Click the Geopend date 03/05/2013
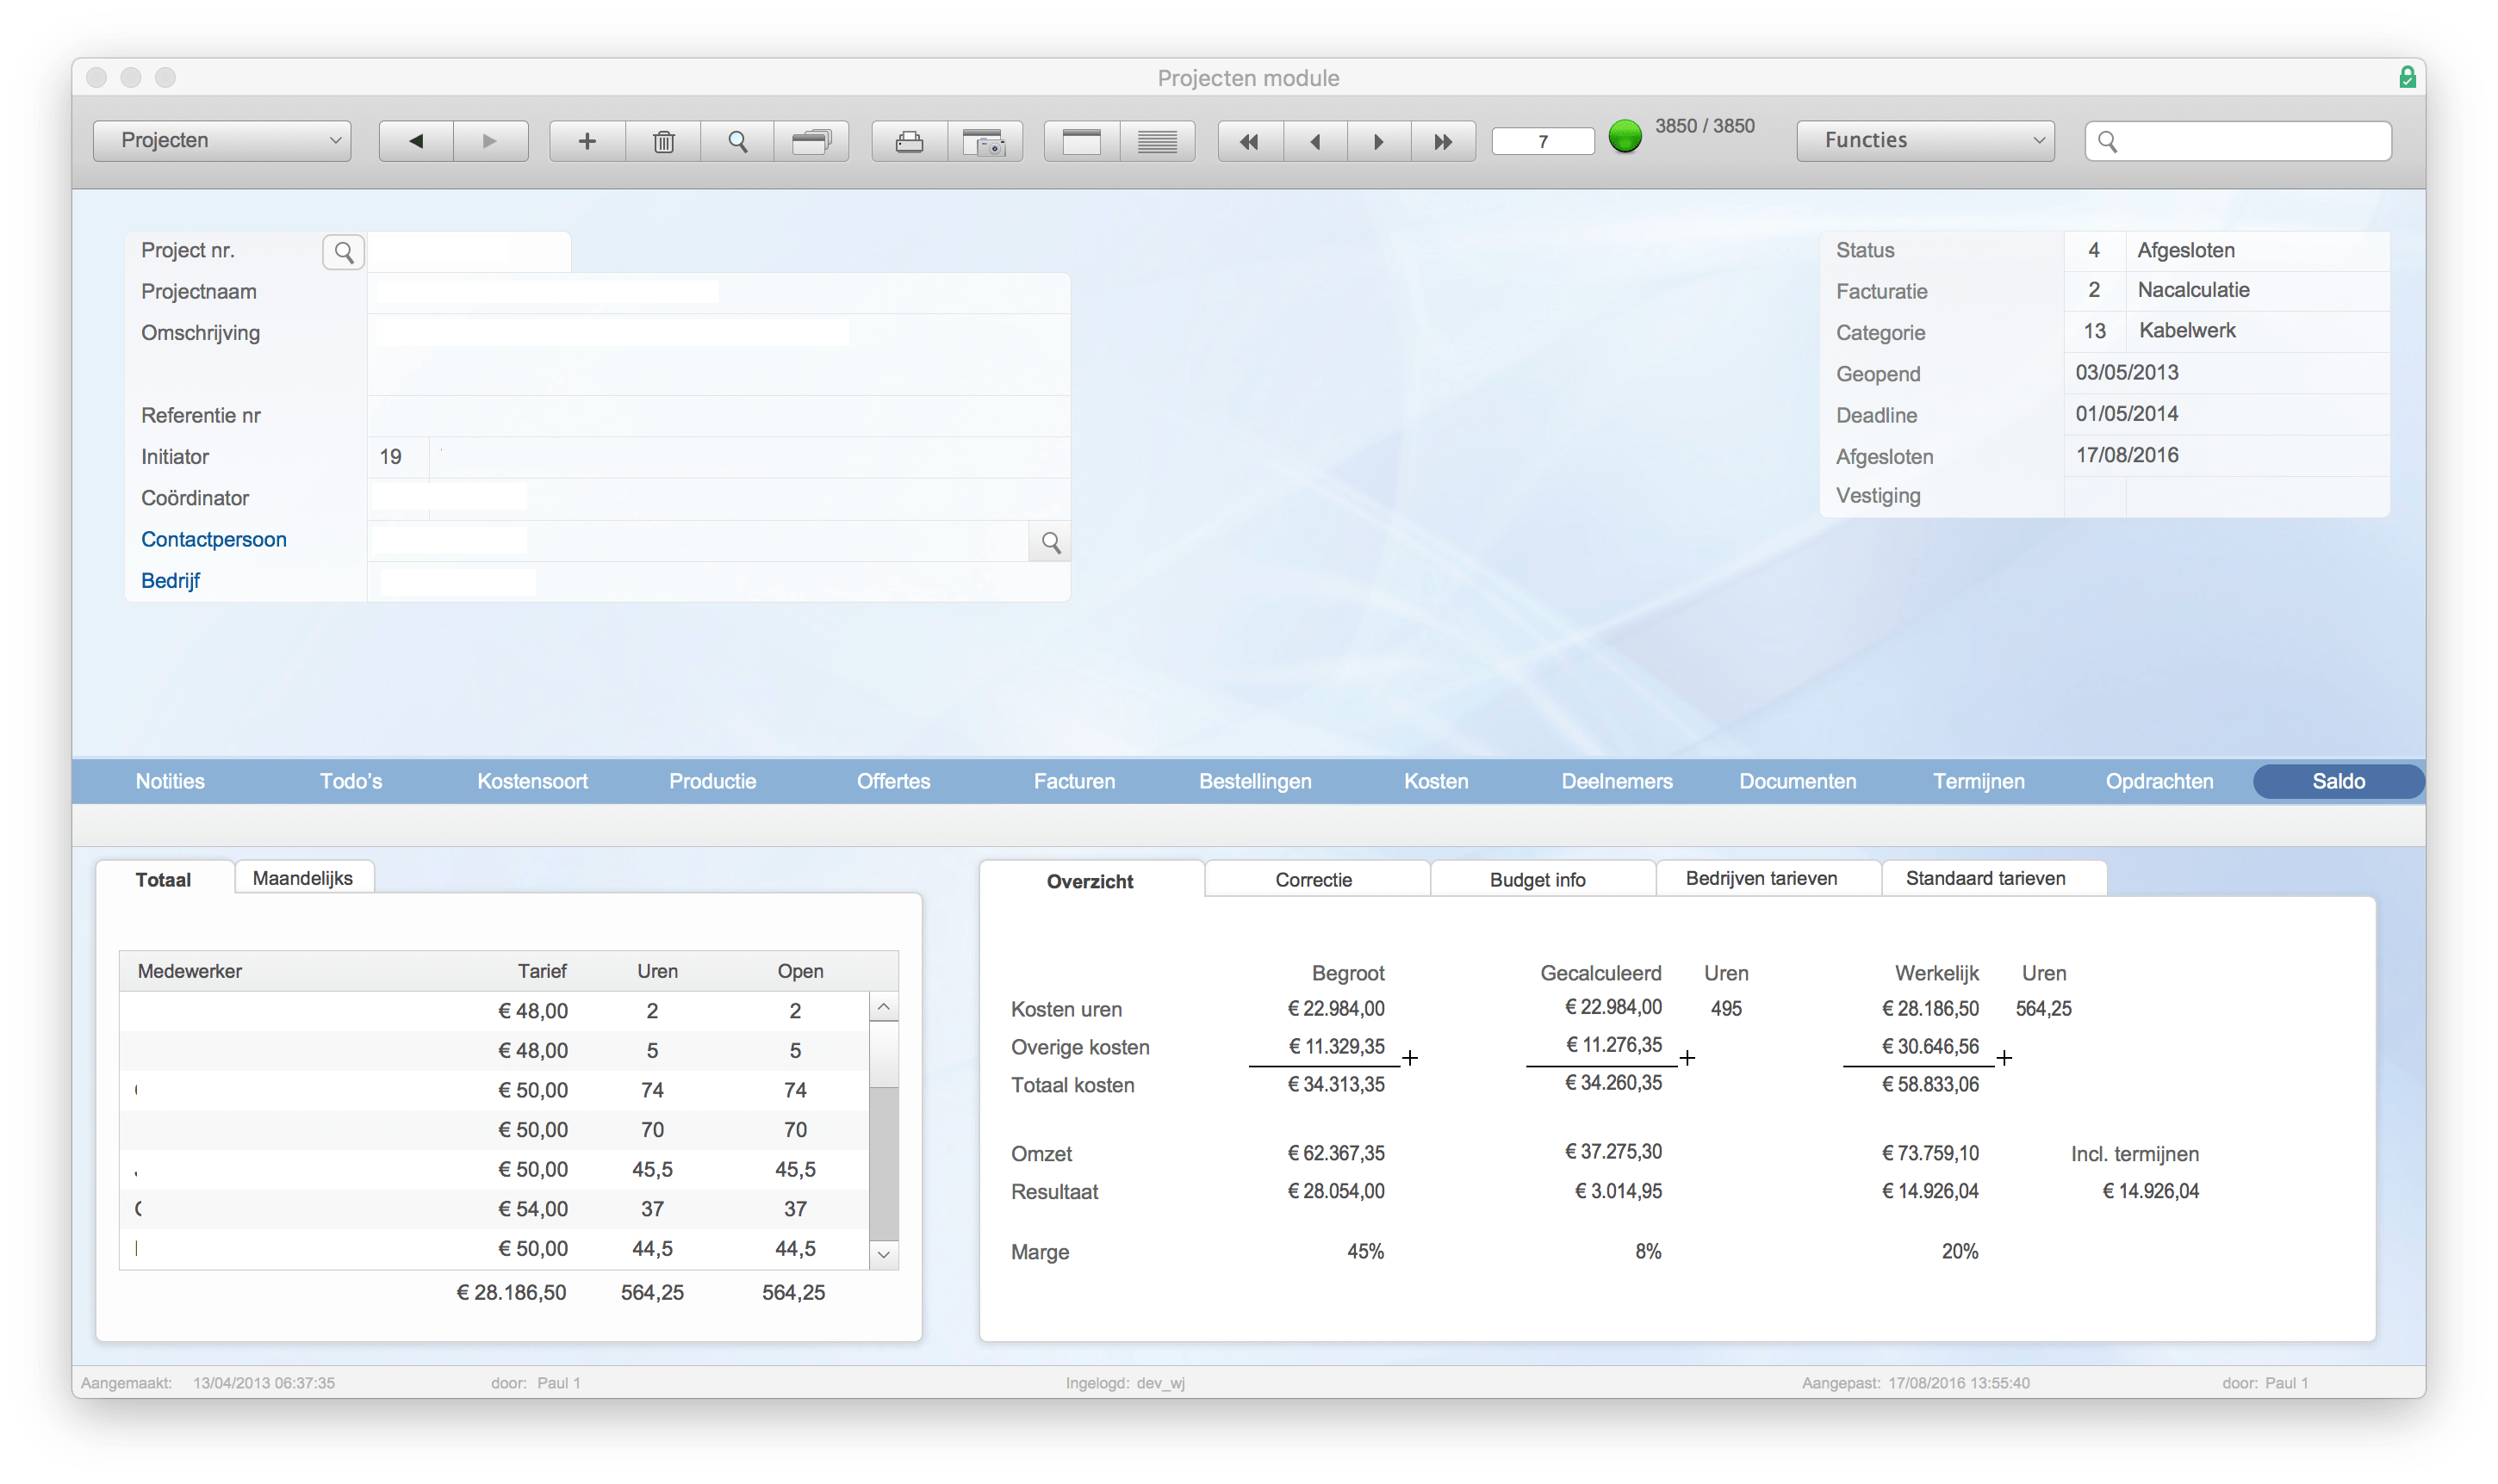This screenshot has height=1484, width=2498. pos(2126,372)
